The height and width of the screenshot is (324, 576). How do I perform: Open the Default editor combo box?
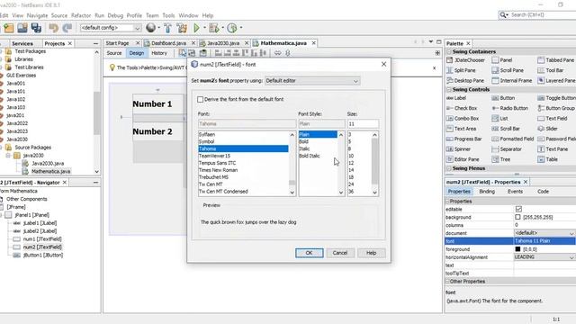pos(312,81)
